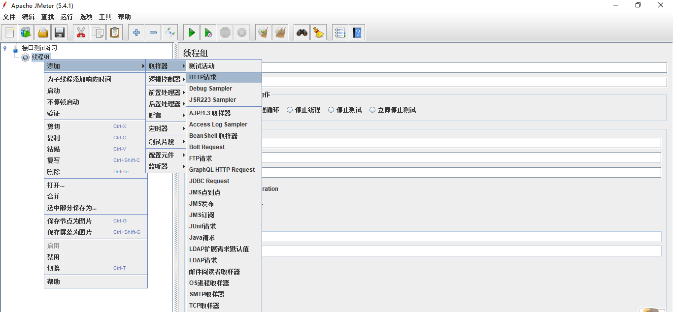Click the Start no pauses icon
Screen dimensions: 673x312
pyautogui.click(x=208, y=32)
